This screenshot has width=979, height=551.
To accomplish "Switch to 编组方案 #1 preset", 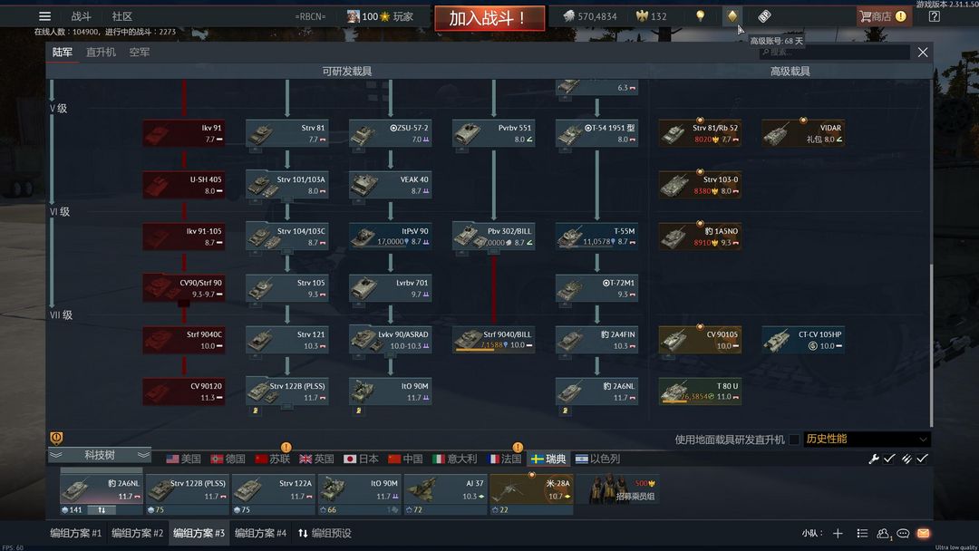I will click(x=75, y=533).
